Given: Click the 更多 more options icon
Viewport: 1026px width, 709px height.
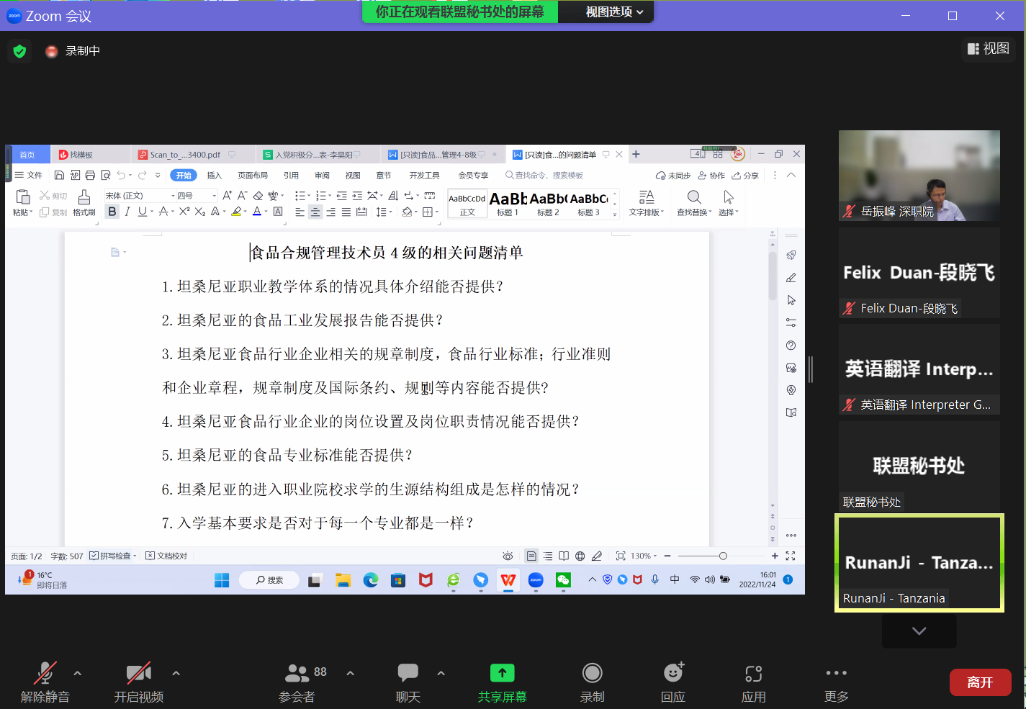Looking at the screenshot, I should (836, 674).
